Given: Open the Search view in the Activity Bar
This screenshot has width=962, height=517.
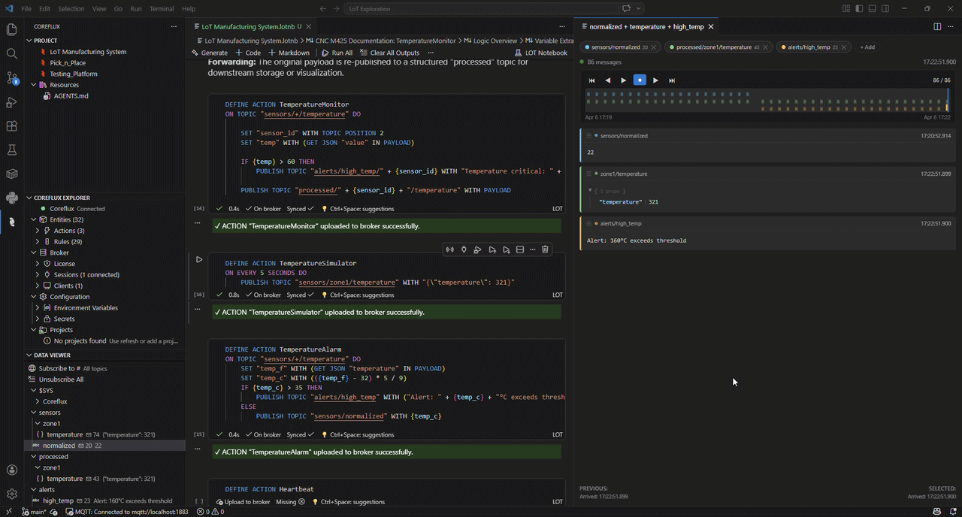Looking at the screenshot, I should [11, 54].
